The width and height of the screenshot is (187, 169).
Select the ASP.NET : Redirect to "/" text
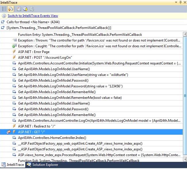tap(37, 126)
